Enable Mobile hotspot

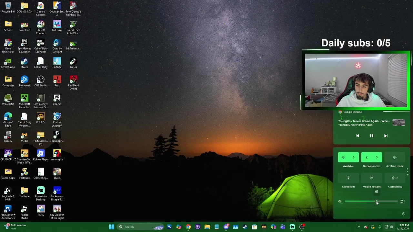coord(372,178)
